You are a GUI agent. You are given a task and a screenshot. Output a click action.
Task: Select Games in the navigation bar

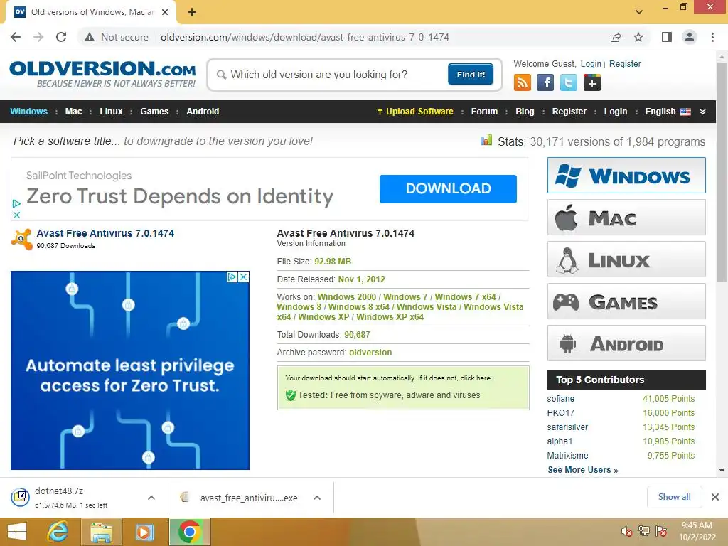tap(154, 112)
